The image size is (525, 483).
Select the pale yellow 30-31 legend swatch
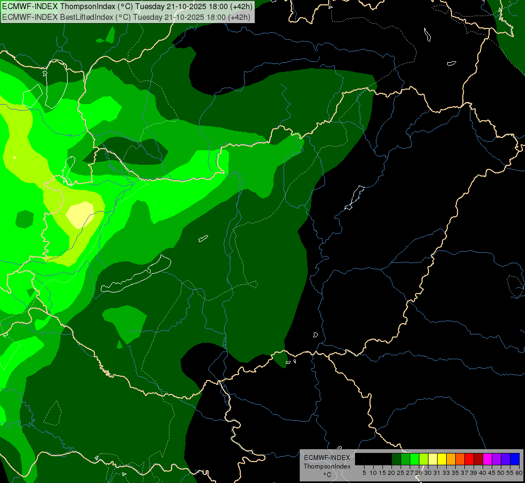433,459
